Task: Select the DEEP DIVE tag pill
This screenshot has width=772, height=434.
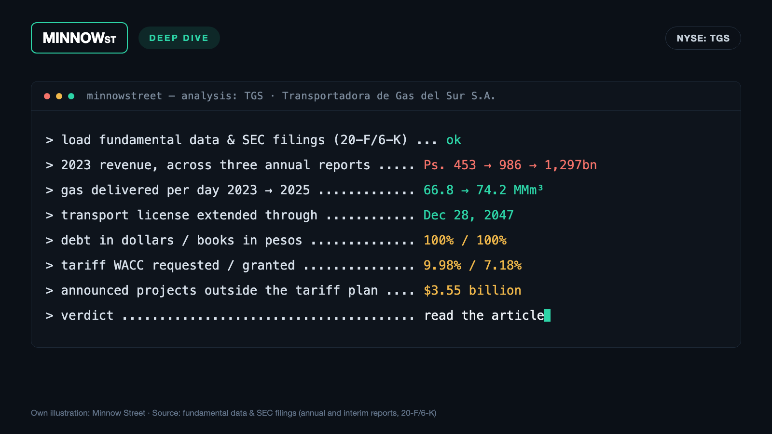Action: click(x=179, y=38)
